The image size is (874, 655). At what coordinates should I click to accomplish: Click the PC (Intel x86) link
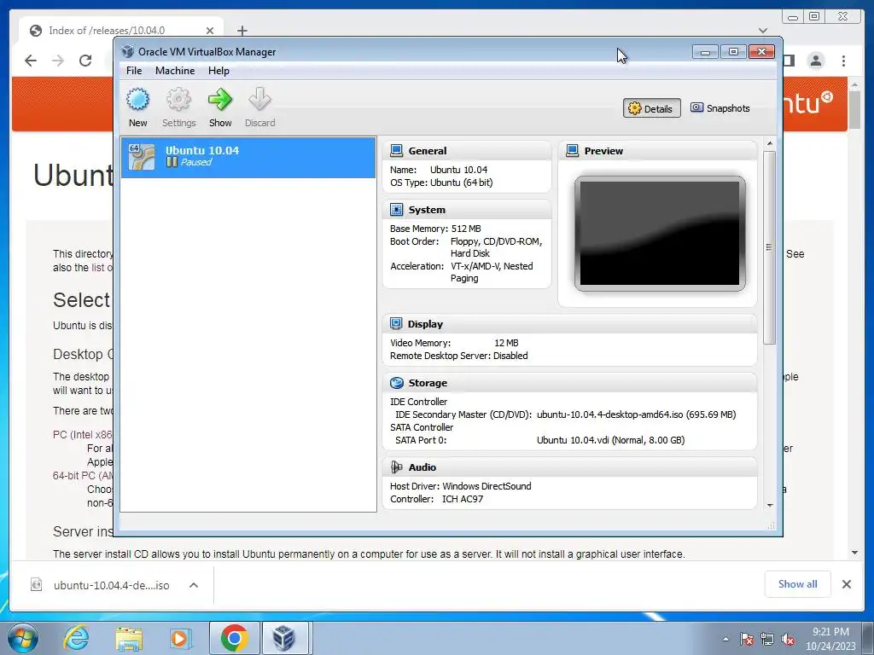(83, 434)
